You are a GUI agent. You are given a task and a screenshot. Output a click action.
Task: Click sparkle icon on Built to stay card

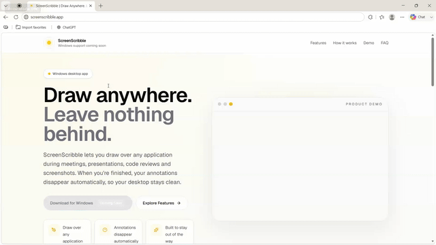156,230
